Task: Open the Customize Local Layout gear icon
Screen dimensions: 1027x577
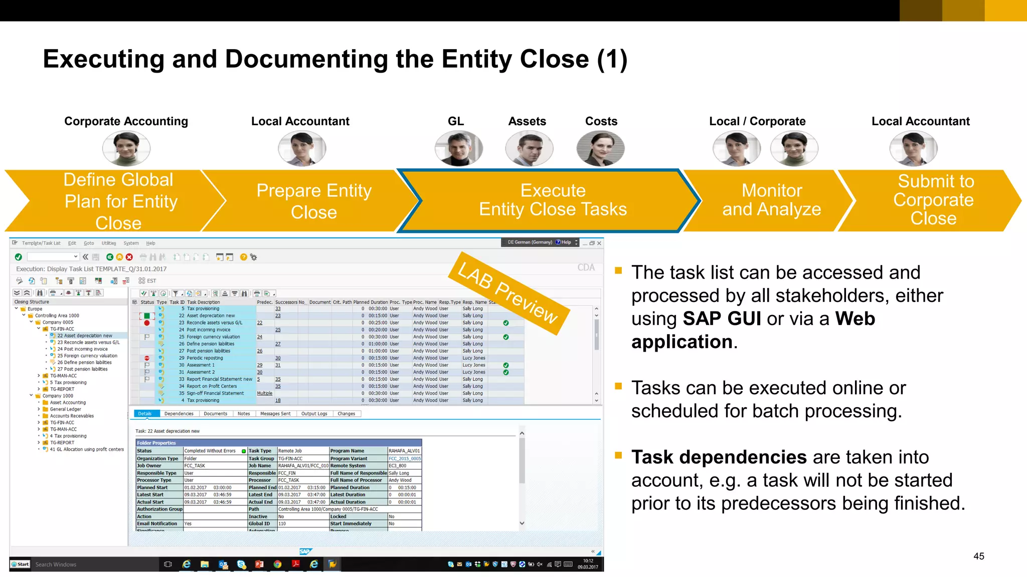Action: point(254,257)
